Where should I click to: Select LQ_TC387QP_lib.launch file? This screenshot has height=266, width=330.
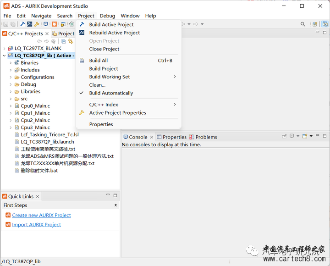click(x=47, y=142)
